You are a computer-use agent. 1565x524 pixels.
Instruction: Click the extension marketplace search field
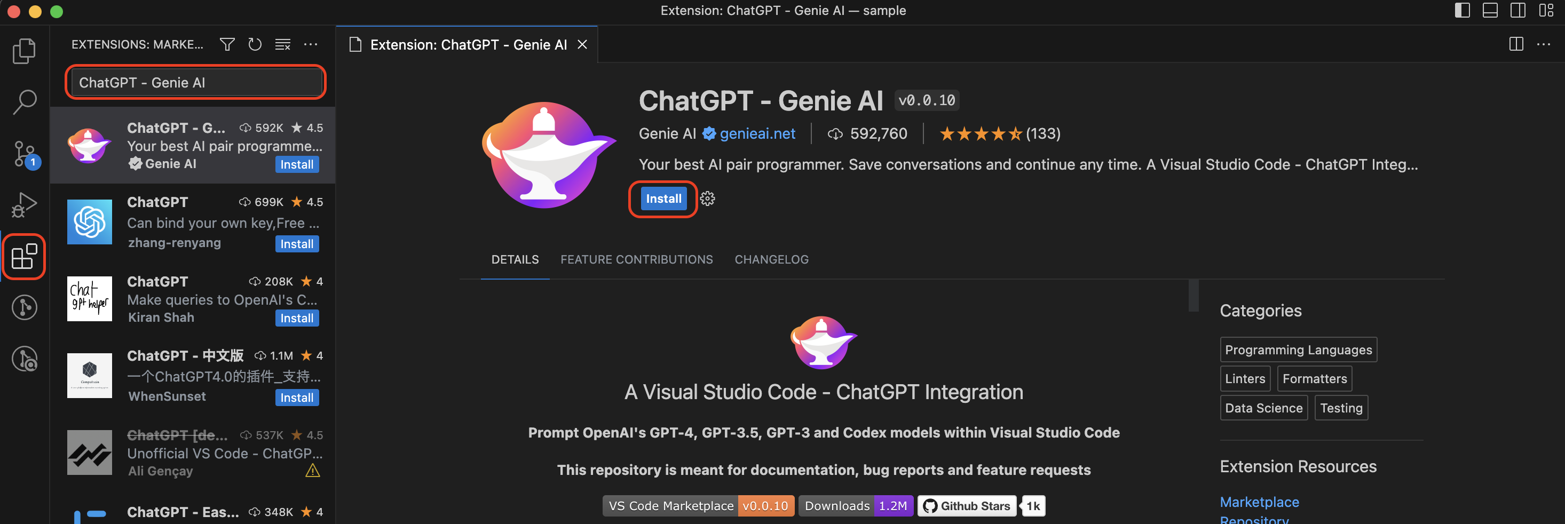(x=195, y=82)
